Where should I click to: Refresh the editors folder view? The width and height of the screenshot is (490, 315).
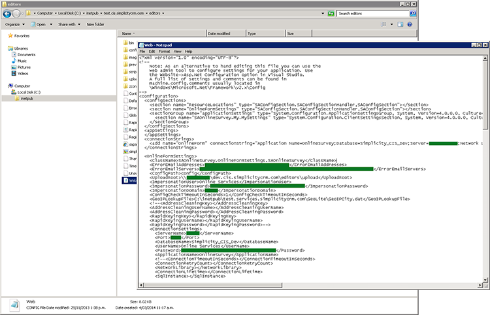click(x=331, y=14)
